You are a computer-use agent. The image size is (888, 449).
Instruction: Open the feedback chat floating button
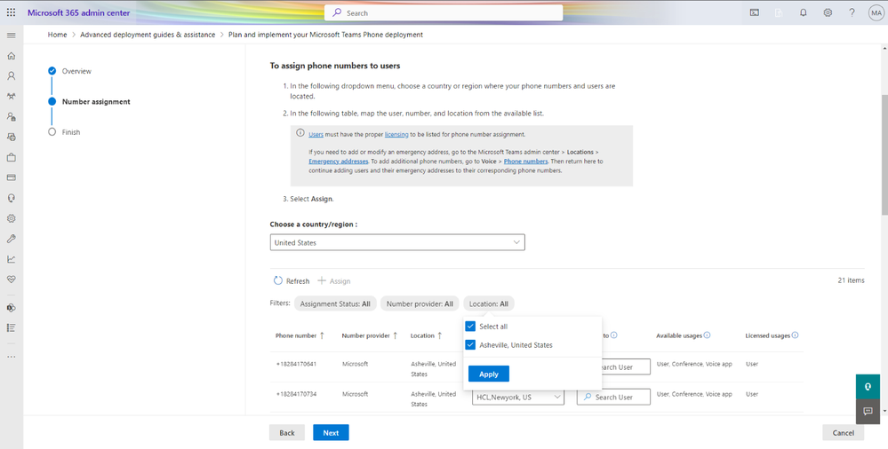pos(868,412)
